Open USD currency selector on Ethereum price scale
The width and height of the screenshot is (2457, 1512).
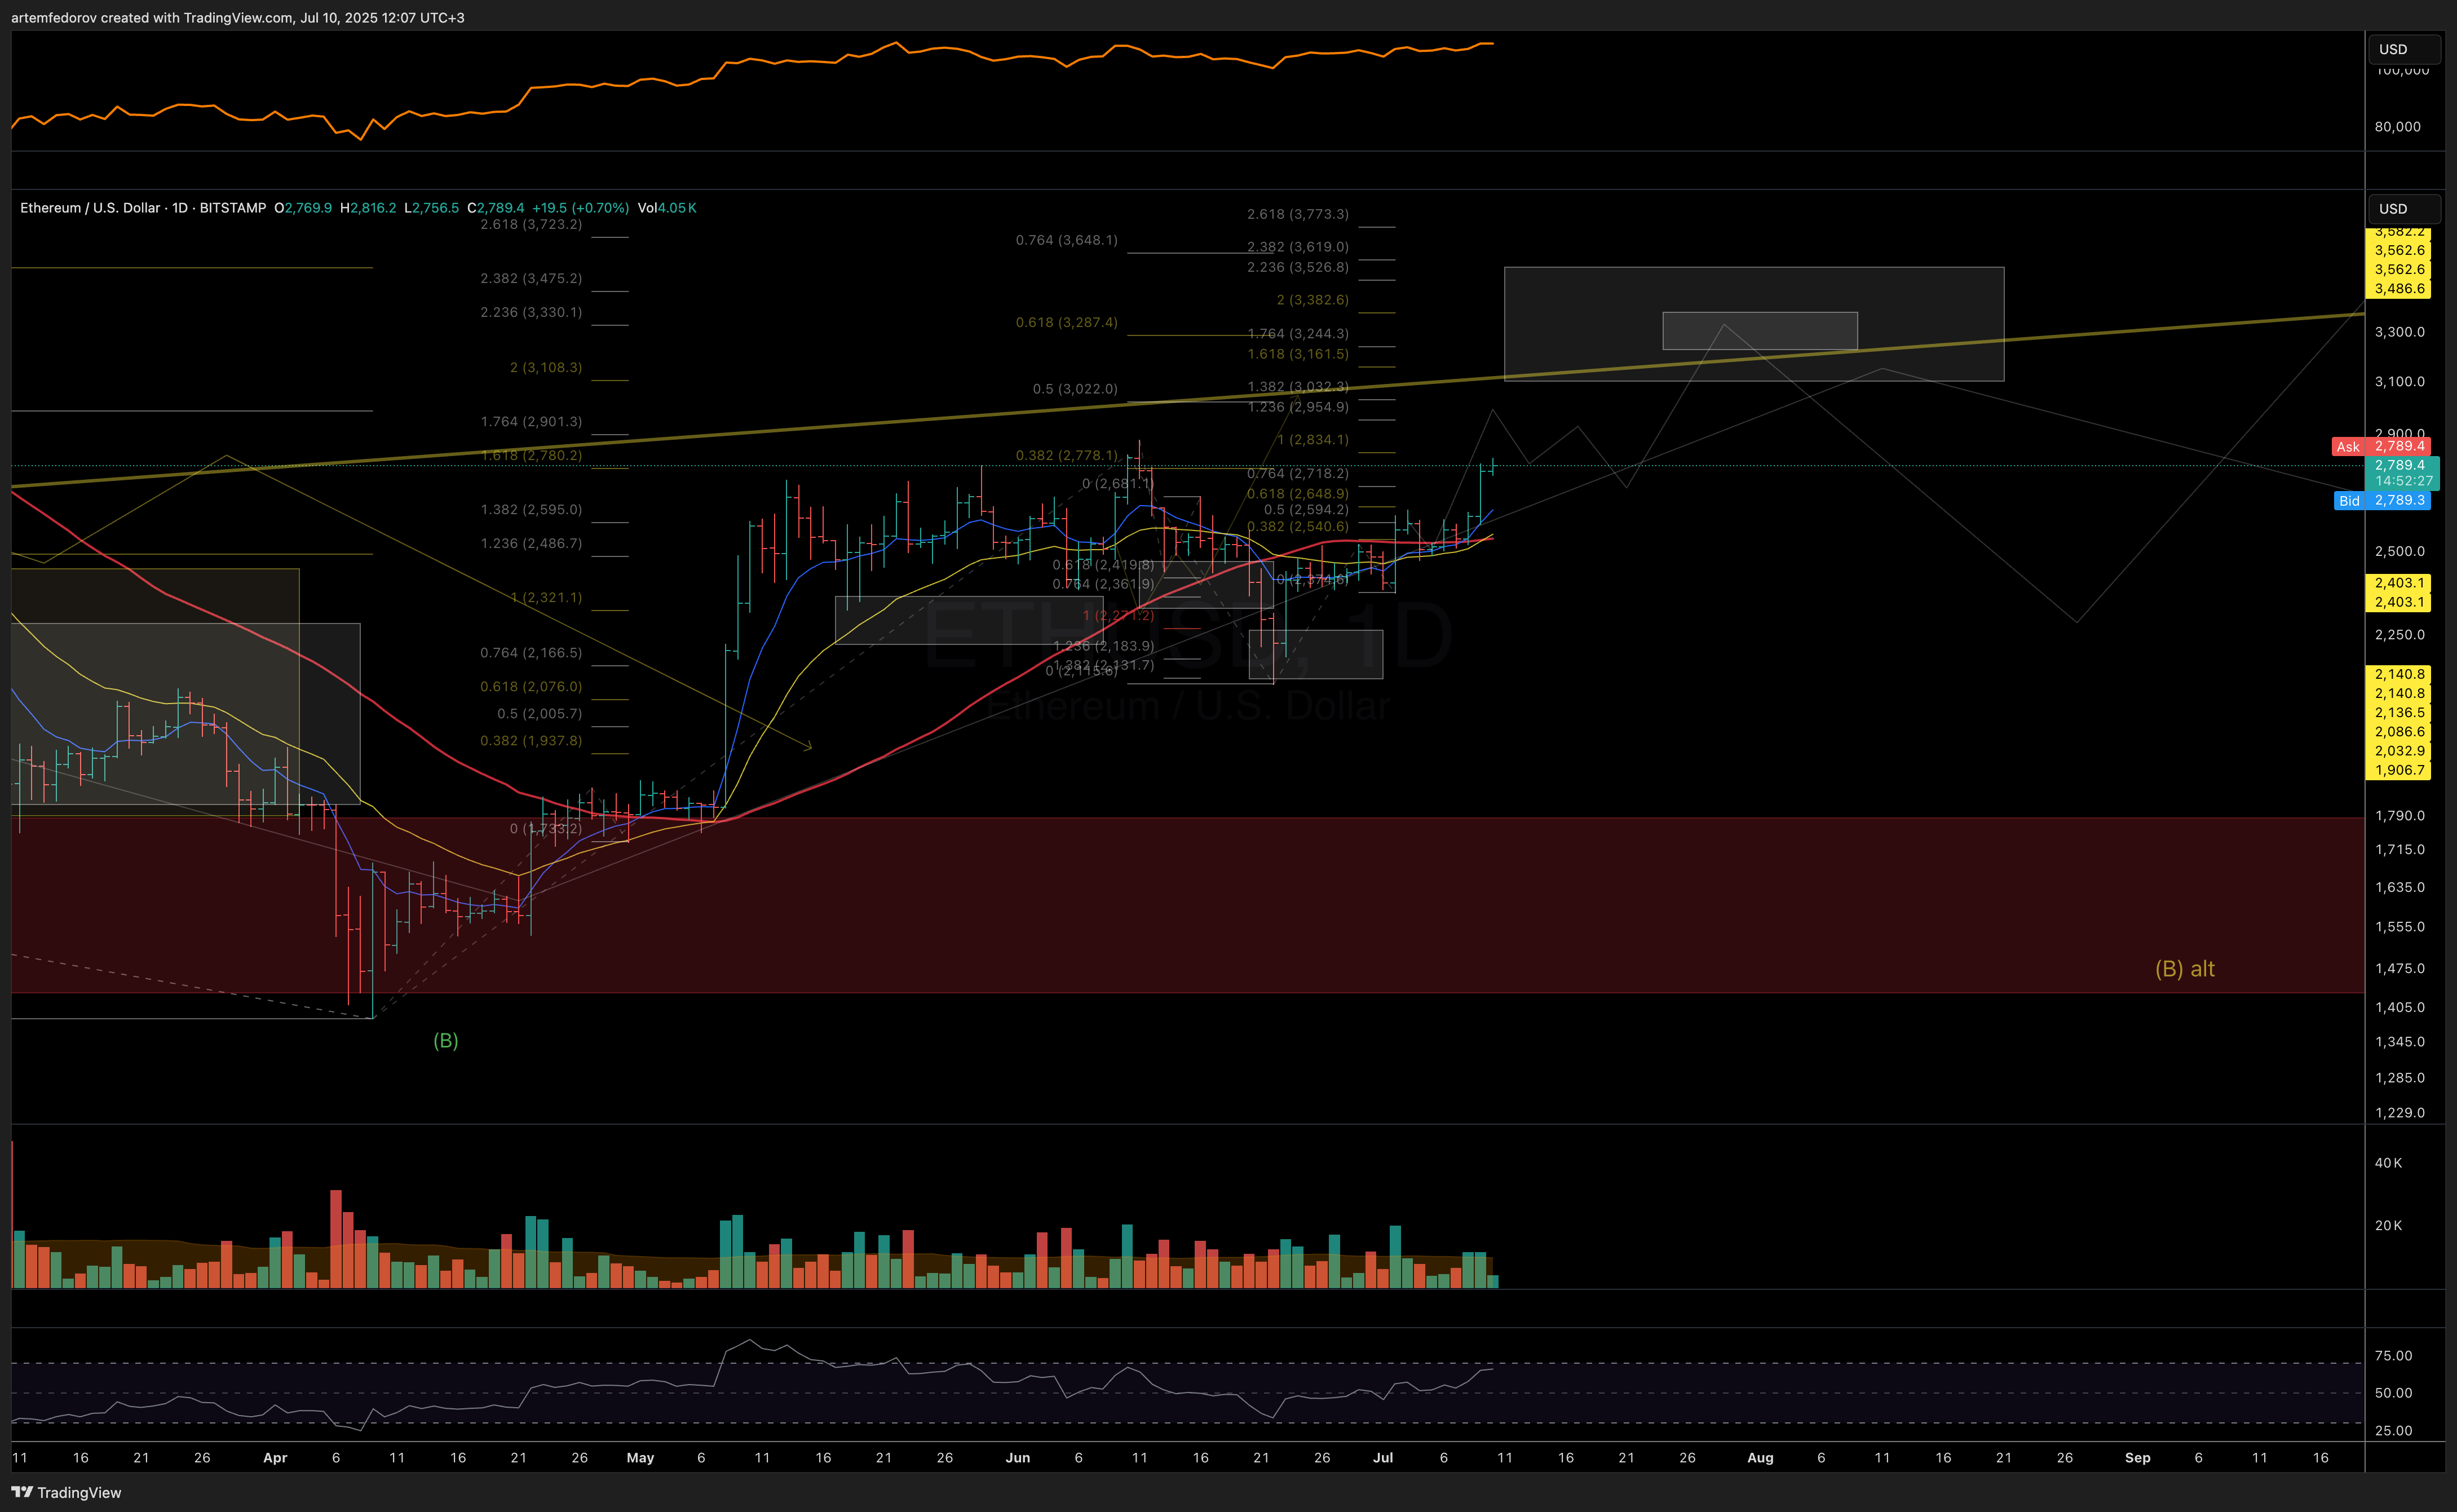click(2404, 209)
